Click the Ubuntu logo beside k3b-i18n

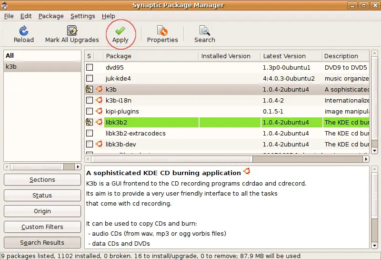click(x=99, y=100)
